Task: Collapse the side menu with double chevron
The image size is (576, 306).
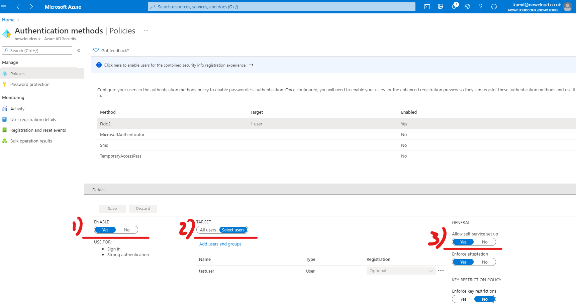Action: click(79, 50)
